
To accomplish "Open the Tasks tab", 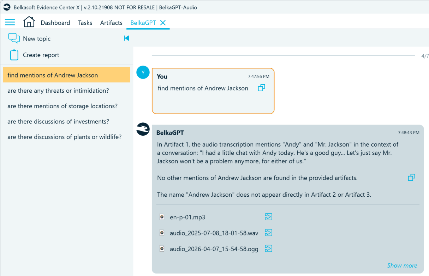I will 85,23.
